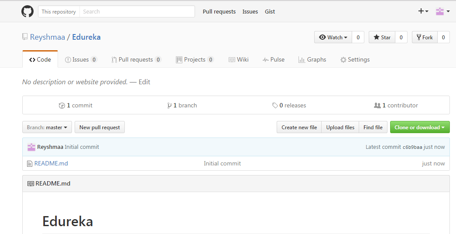The width and height of the screenshot is (456, 234).
Task: Click the This repository search scope label
Action: [x=59, y=12]
